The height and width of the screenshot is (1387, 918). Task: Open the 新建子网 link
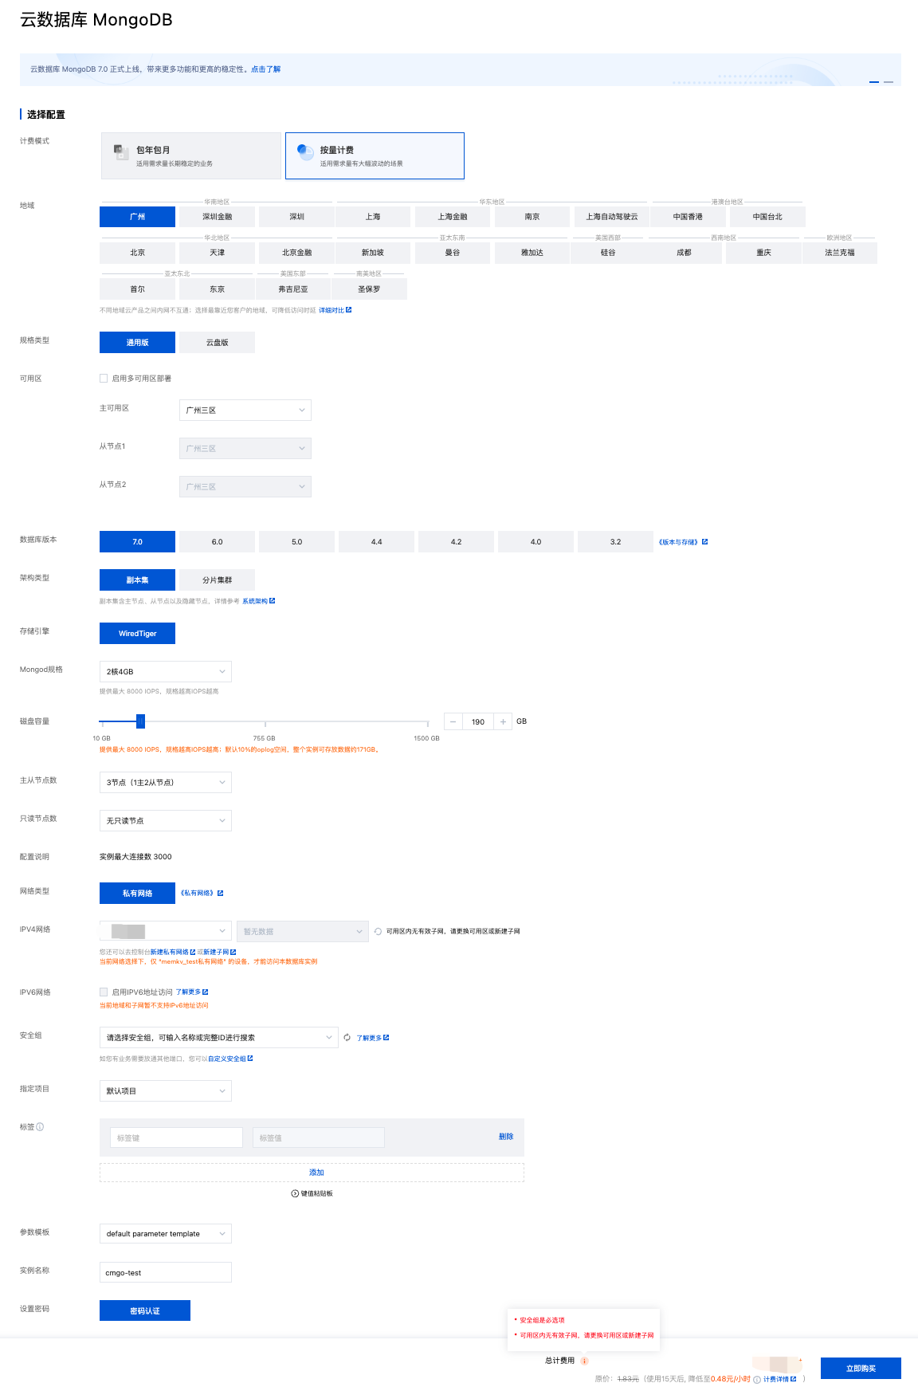pyautogui.click(x=219, y=953)
